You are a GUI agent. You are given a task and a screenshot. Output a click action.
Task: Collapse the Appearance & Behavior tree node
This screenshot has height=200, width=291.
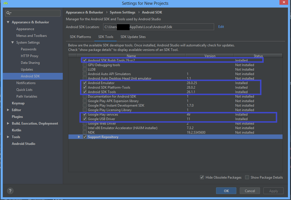pyautogui.click(x=8, y=22)
